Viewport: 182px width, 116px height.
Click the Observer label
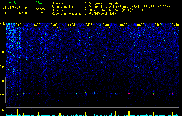coord(59,3)
